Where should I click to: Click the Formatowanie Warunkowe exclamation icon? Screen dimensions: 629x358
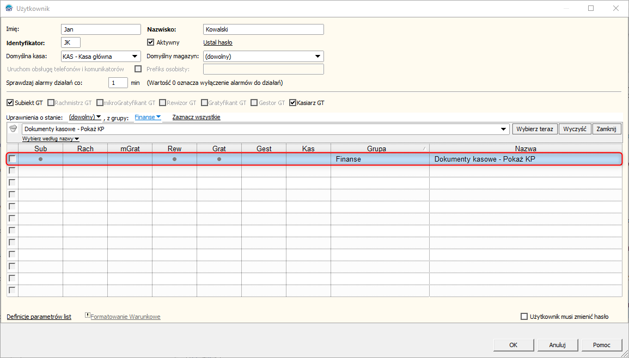(87, 316)
